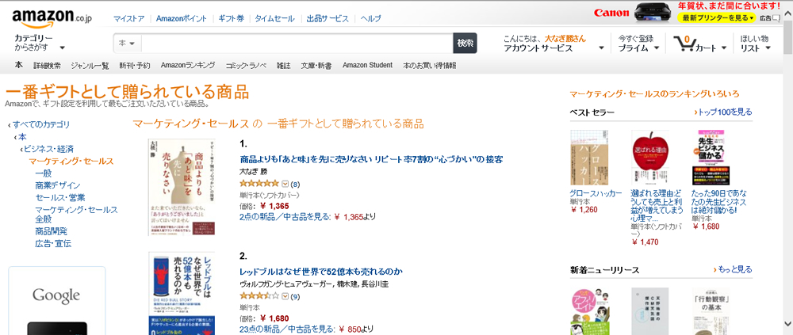Expand the カテゴリーからさがす menu

click(40, 43)
